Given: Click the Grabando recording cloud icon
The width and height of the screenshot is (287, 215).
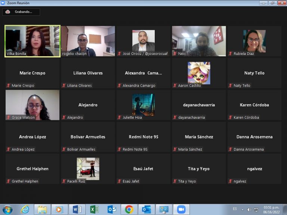Looking at the screenshot, I should coord(8,12).
